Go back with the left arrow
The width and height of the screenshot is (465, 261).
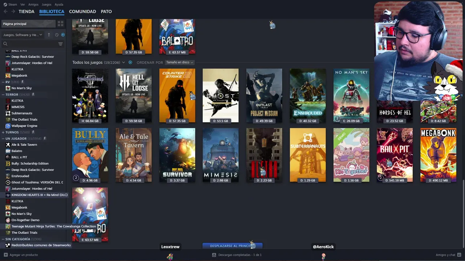5,12
